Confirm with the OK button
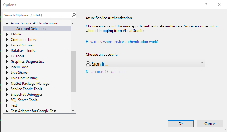The height and width of the screenshot is (132, 227). click(181, 124)
